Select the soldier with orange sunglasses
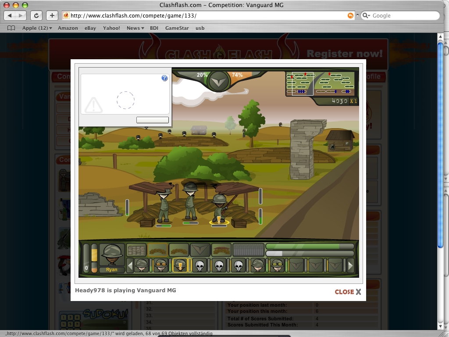449x337 pixels. point(161,265)
